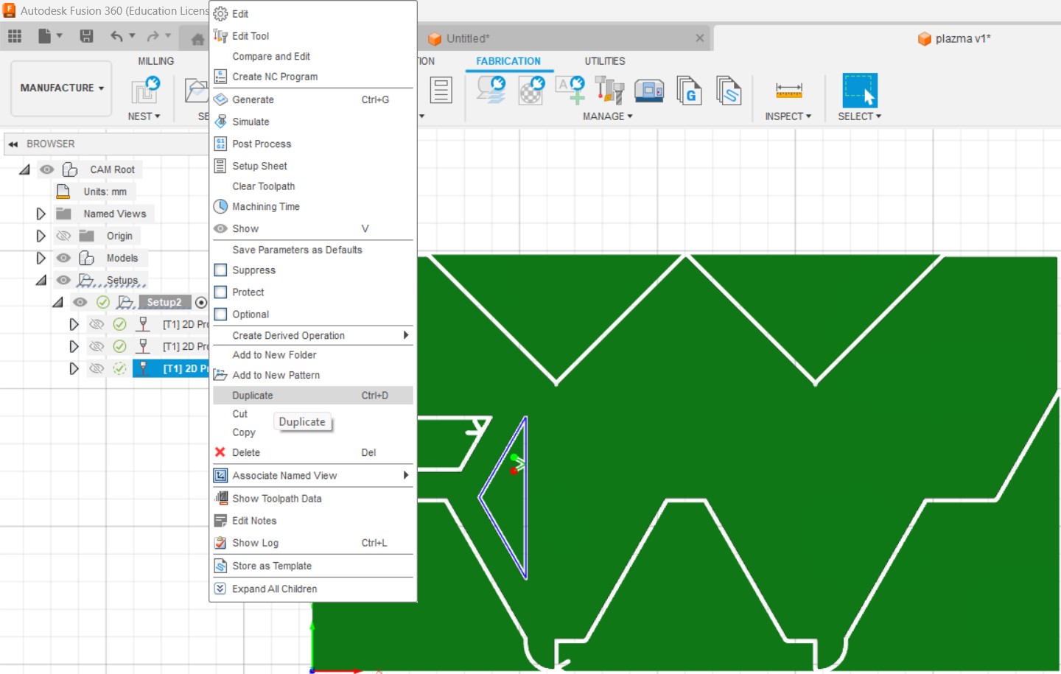The width and height of the screenshot is (1061, 674).
Task: Enable the Optional checkbox in the context menu
Action: pos(220,314)
